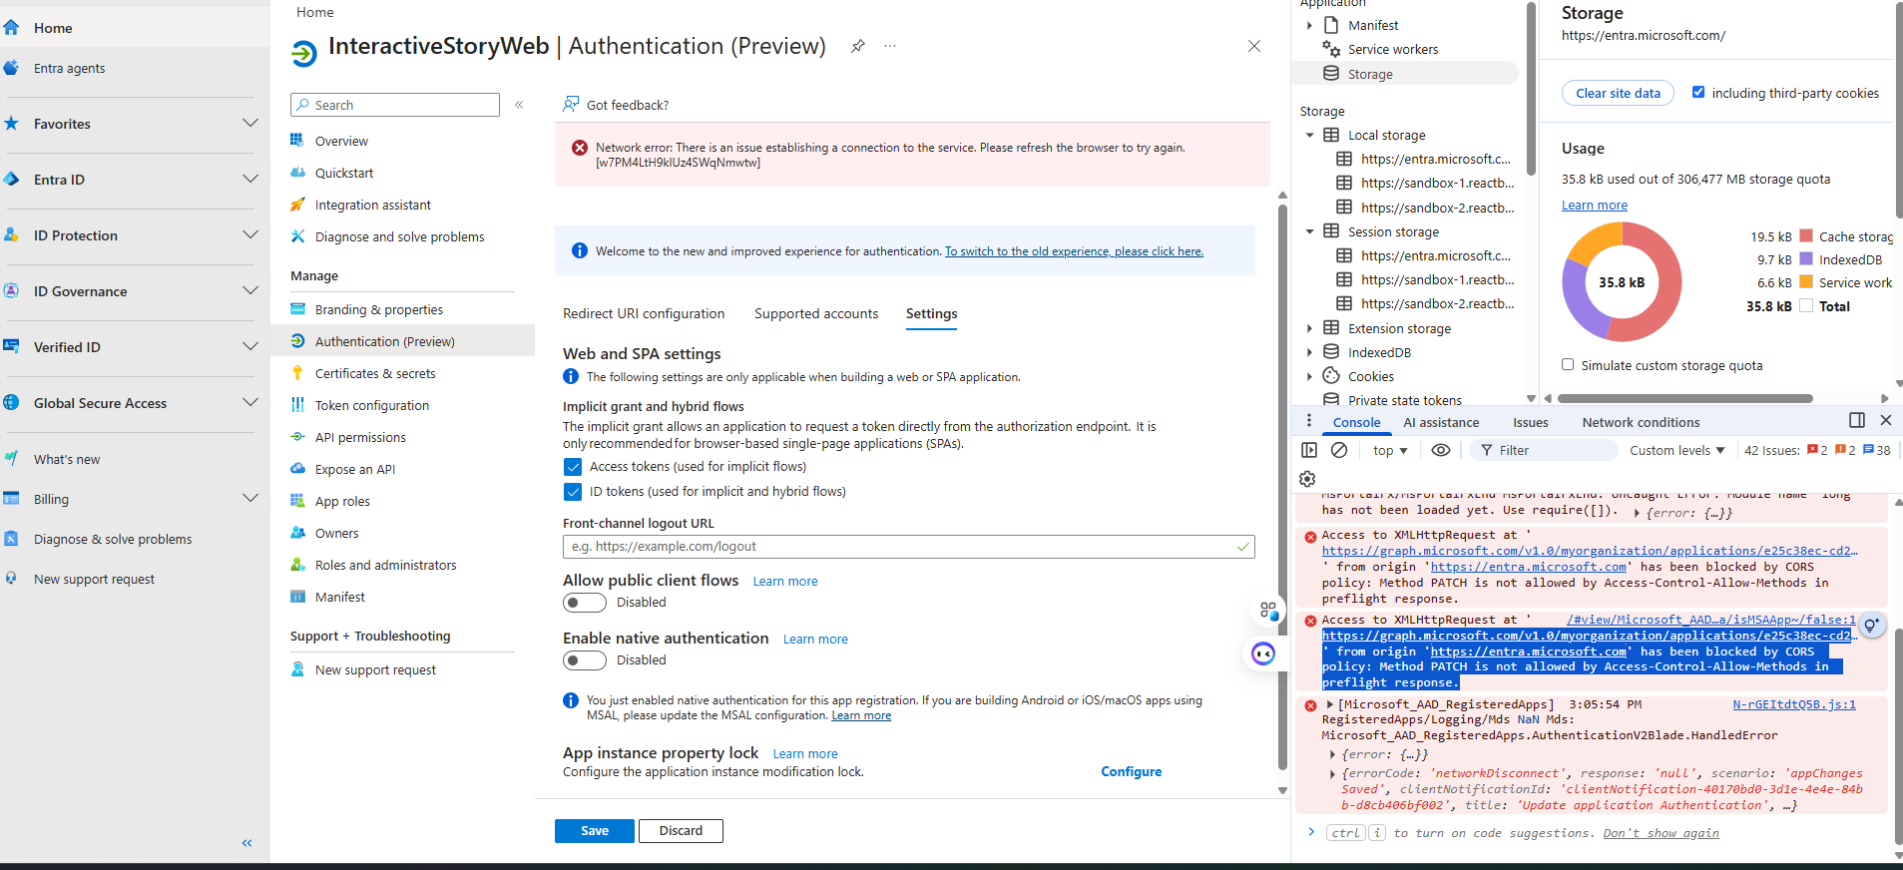Click the red errors count badge in console
1903x870 pixels.
(x=1818, y=450)
